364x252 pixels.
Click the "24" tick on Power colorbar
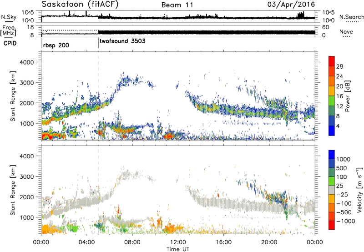[x=339, y=76]
